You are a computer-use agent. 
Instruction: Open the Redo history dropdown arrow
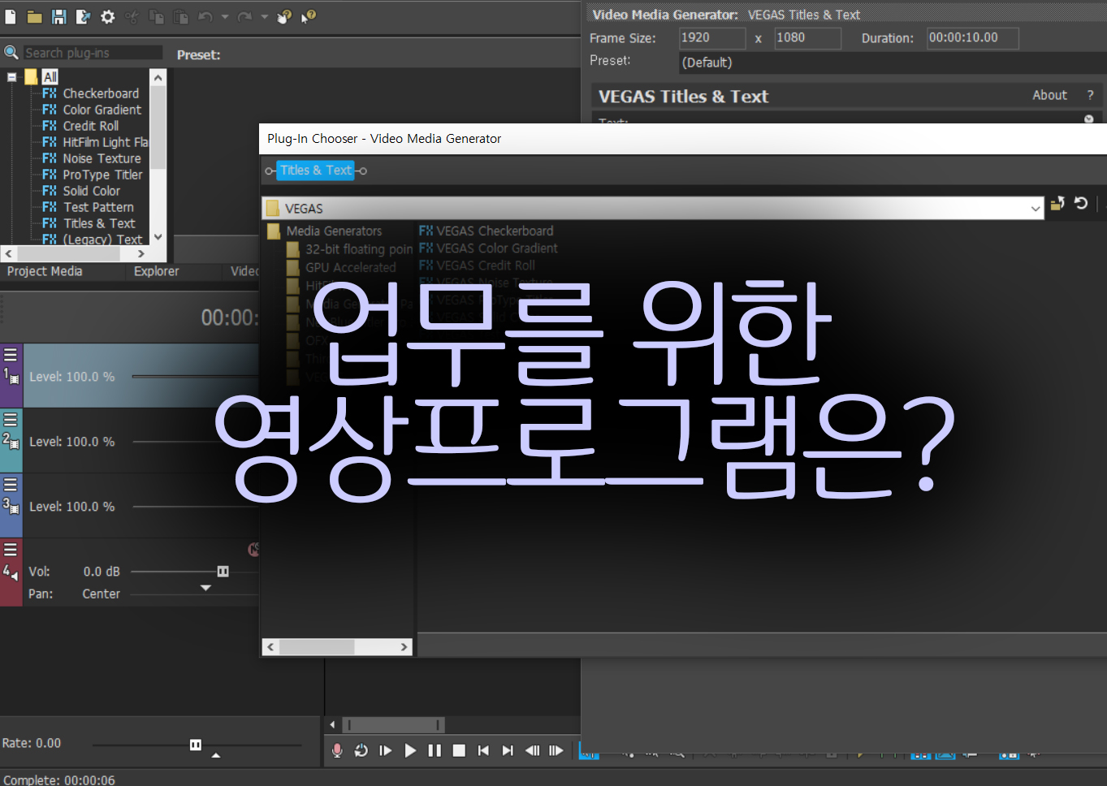tap(264, 16)
